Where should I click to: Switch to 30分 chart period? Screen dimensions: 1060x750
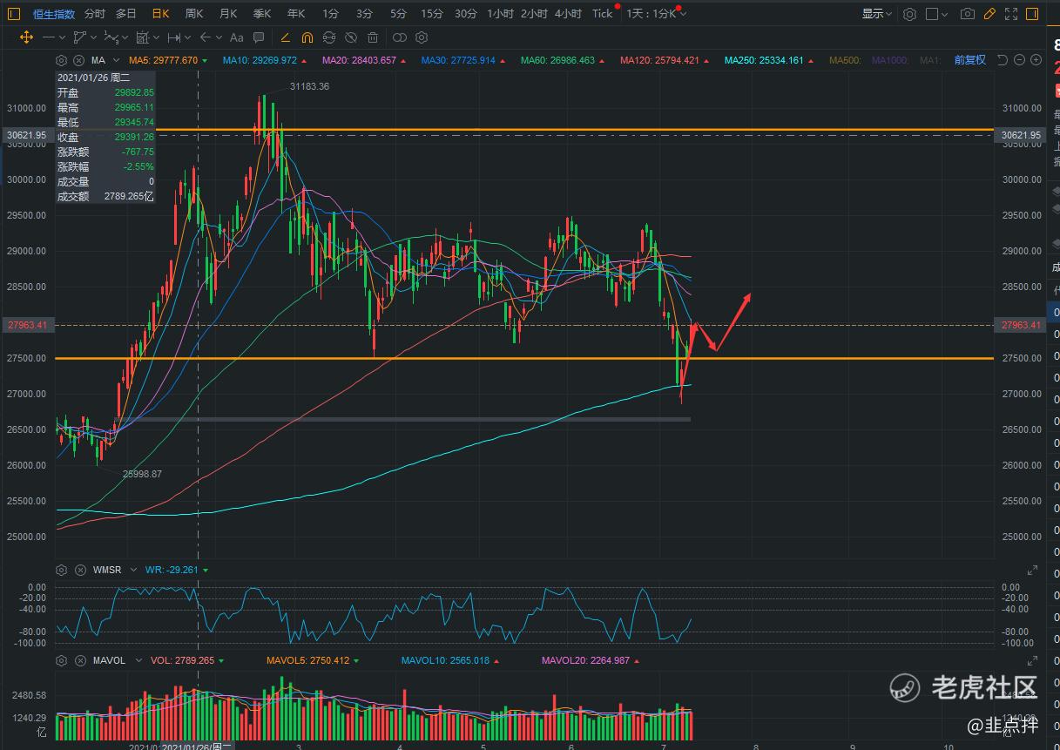tap(466, 14)
